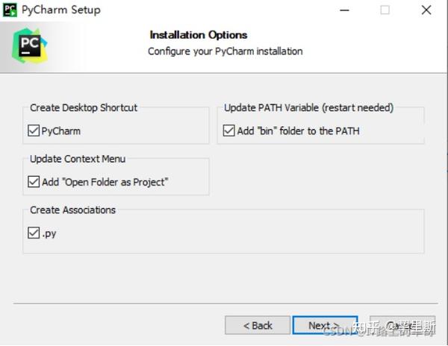The image size is (448, 346).
Task: Click the large PyCharm logo in the header
Action: (30, 44)
